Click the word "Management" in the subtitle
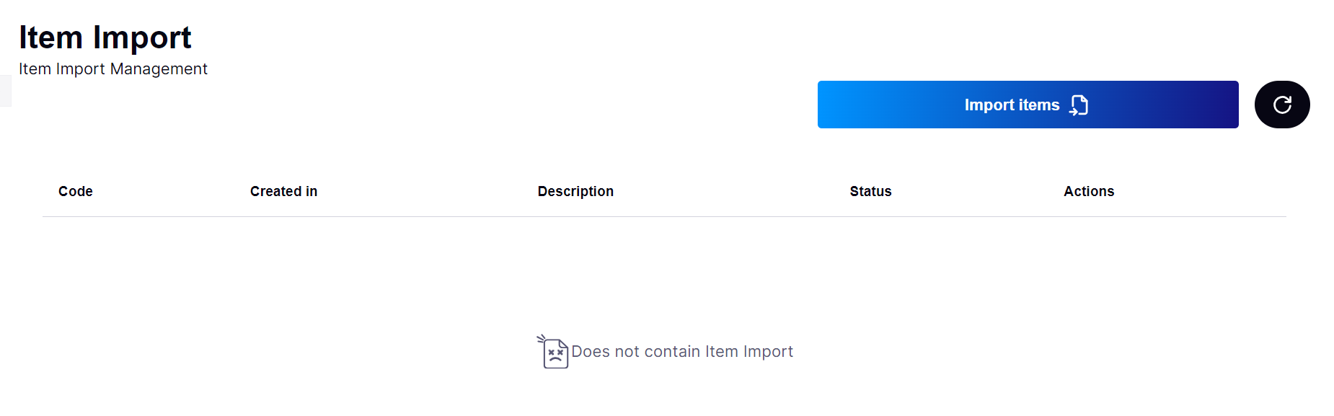The height and width of the screenshot is (416, 1334). 159,69
